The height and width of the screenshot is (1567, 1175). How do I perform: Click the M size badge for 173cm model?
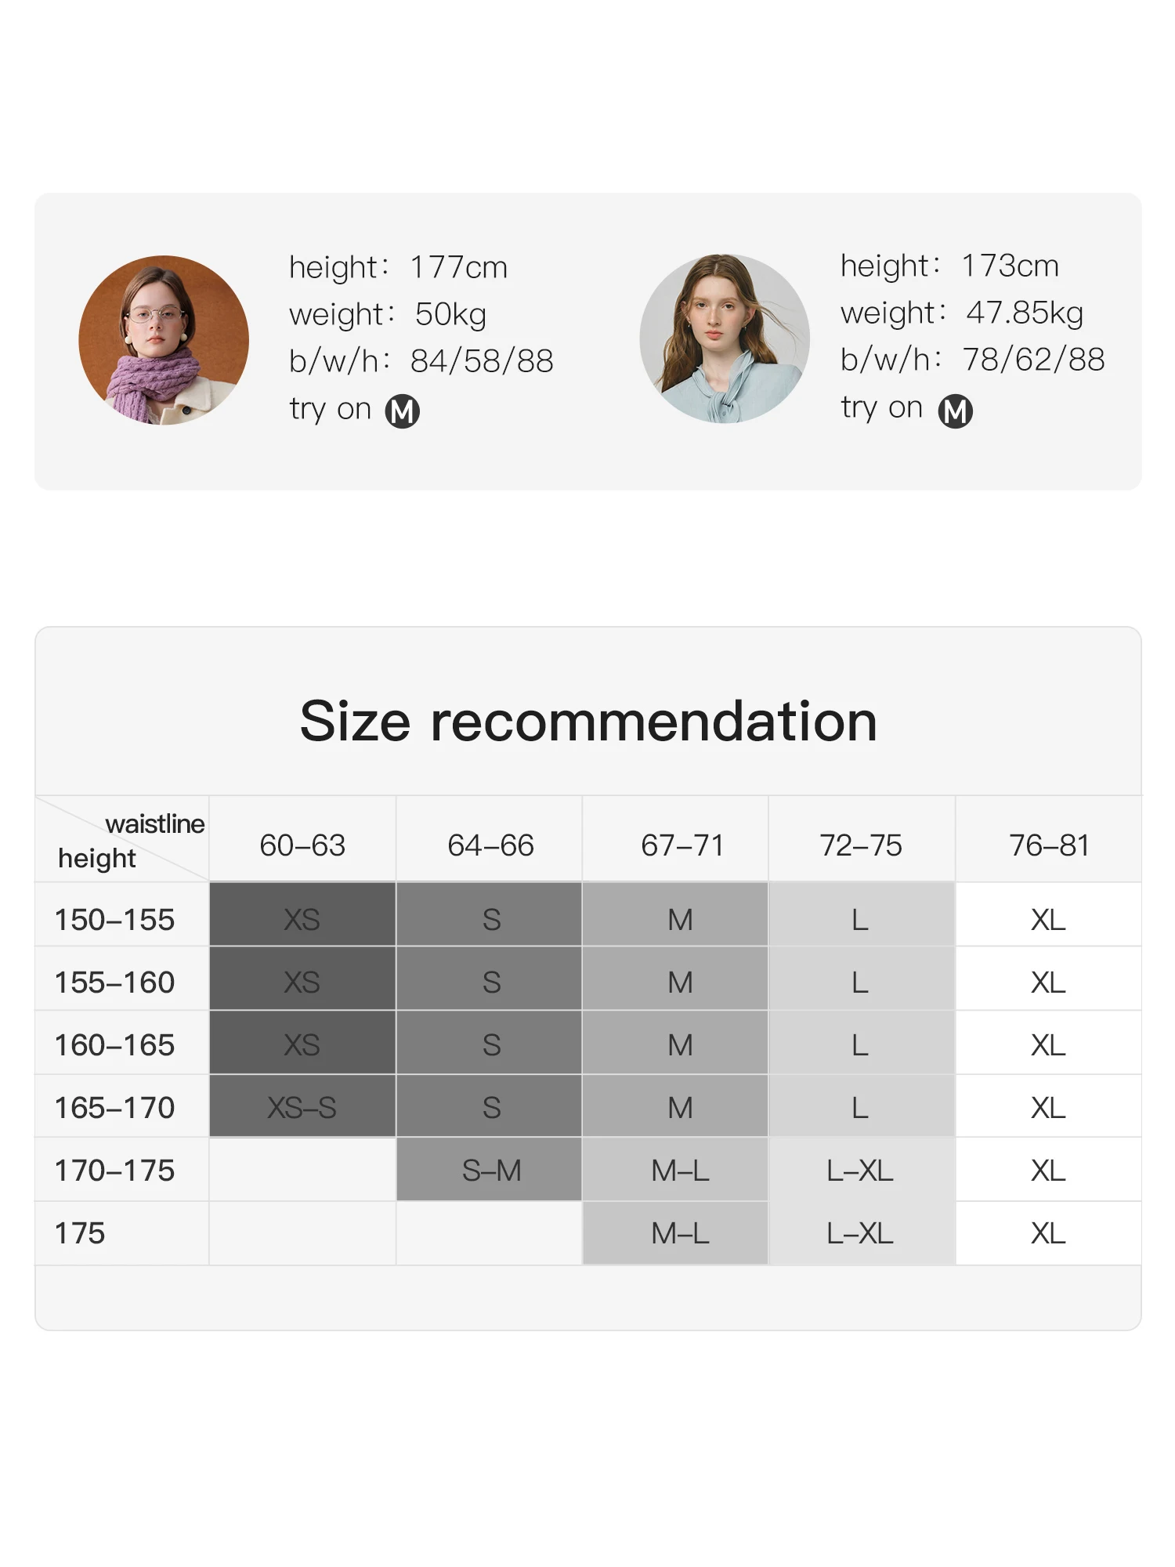[956, 411]
